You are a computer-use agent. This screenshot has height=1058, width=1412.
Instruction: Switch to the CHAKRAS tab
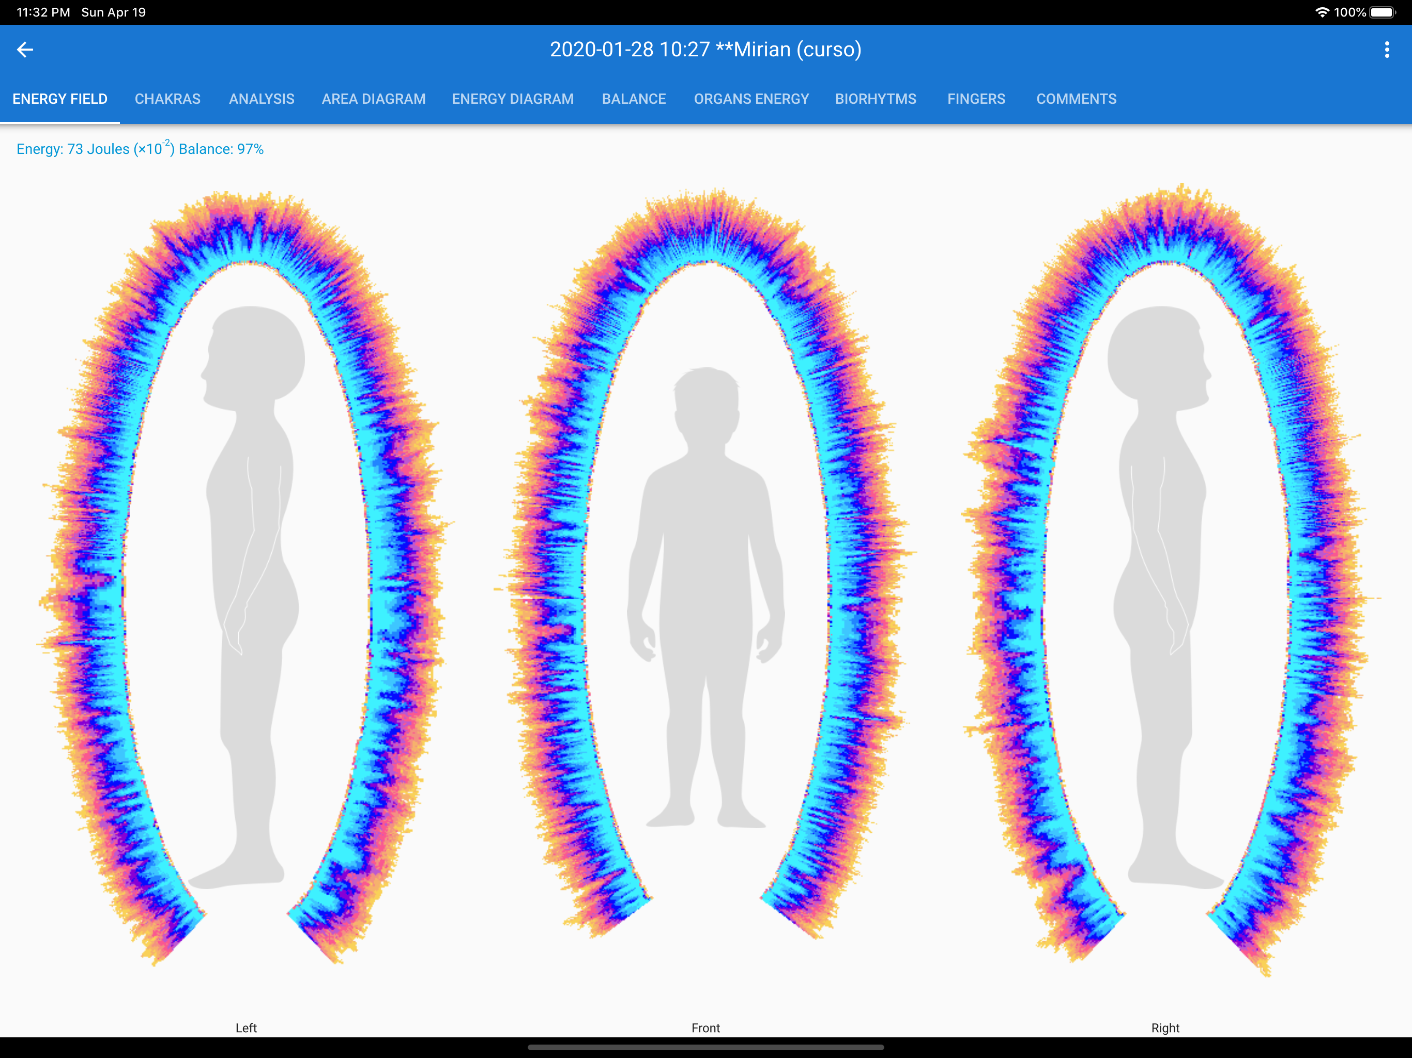coord(167,99)
